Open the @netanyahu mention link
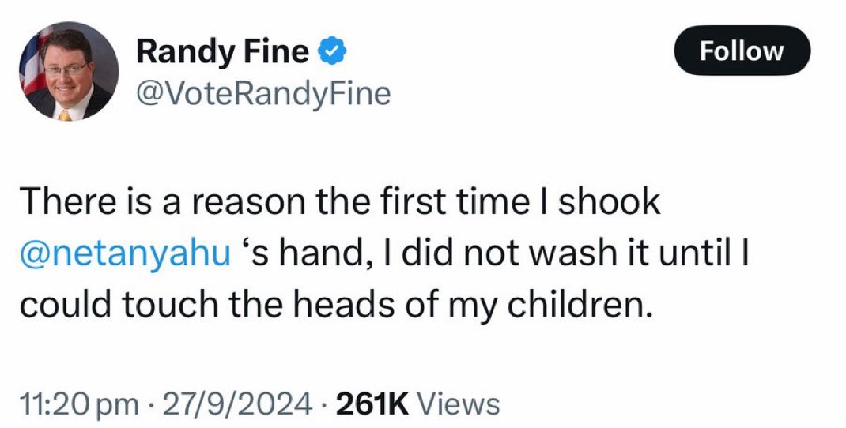This screenshot has height=428, width=846. 125,254
